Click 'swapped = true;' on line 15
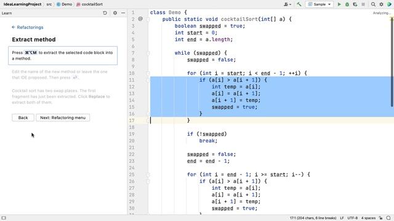The height and width of the screenshot is (221, 394). click(235, 107)
